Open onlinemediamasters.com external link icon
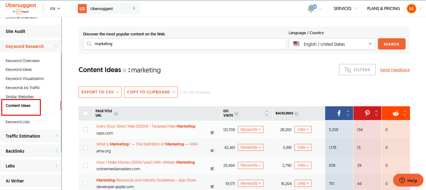The width and height of the screenshot is (426, 190). pyautogui.click(x=212, y=169)
